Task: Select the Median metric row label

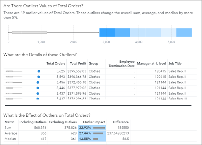Action: [10, 139]
